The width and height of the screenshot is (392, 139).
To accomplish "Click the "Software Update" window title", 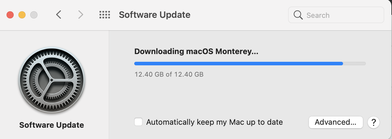I will 154,15.
